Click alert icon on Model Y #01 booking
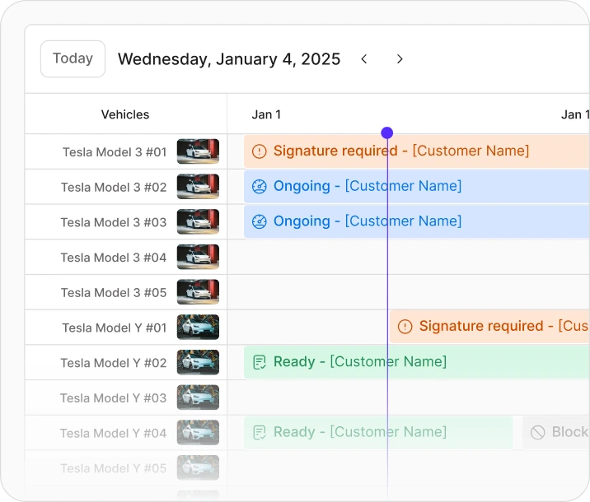590x502 pixels. pos(405,327)
